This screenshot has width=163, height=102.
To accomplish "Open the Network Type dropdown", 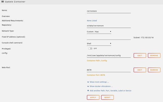I will tap(99, 32).
